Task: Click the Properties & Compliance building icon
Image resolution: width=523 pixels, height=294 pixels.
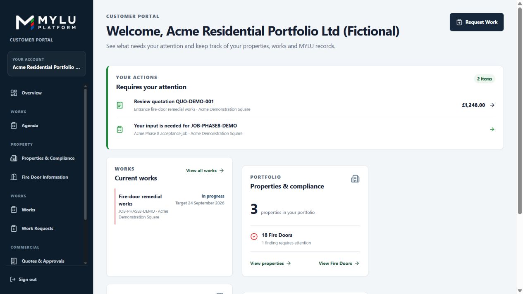Action: click(14, 158)
